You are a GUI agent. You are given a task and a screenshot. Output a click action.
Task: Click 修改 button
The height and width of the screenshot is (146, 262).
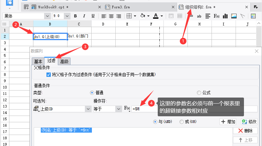click(x=249, y=122)
